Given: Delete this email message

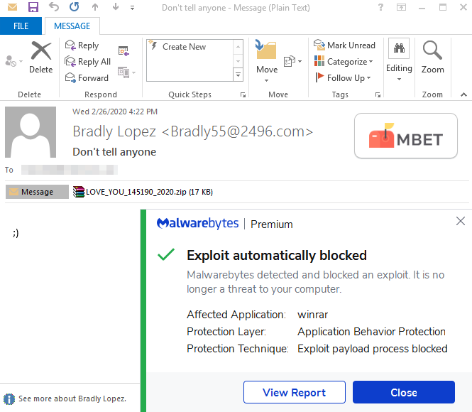Looking at the screenshot, I should (41, 58).
